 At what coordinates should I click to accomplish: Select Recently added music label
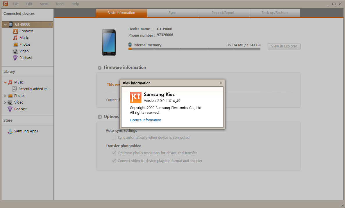(x=34, y=89)
